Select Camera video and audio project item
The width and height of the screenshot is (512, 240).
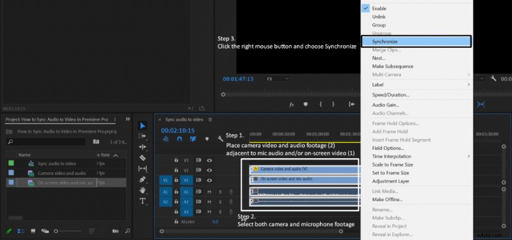(61, 173)
